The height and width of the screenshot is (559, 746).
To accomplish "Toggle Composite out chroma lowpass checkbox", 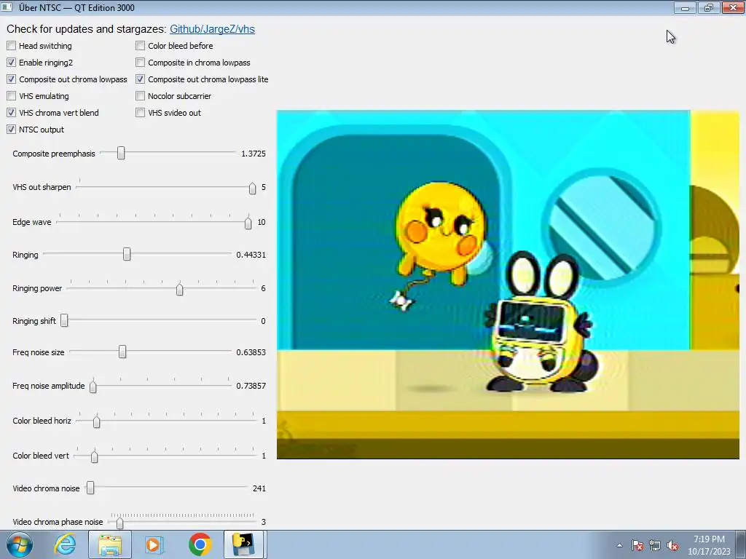I will click(x=12, y=79).
